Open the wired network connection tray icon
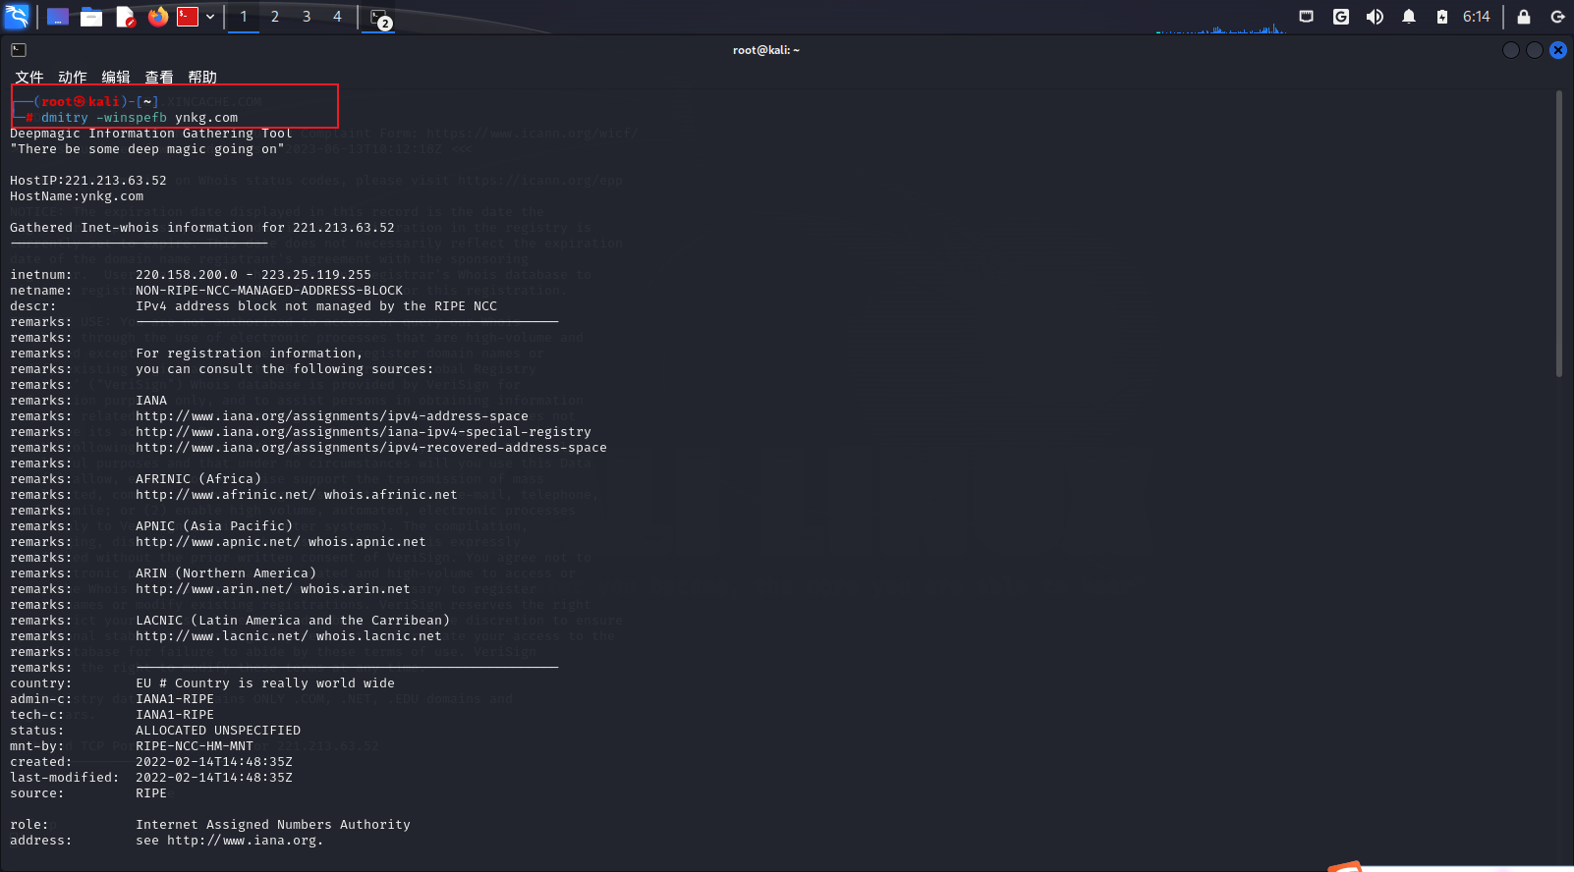Viewport: 1574px width, 872px height. 1306,17
